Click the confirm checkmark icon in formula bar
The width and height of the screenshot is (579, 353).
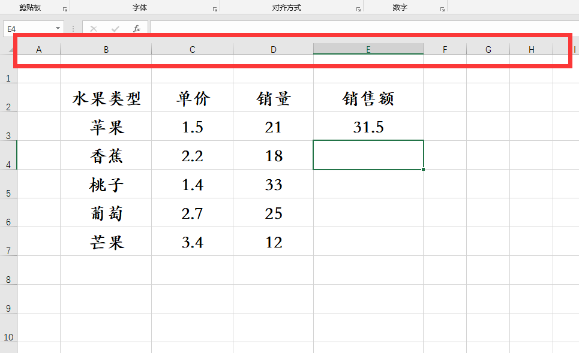[115, 29]
